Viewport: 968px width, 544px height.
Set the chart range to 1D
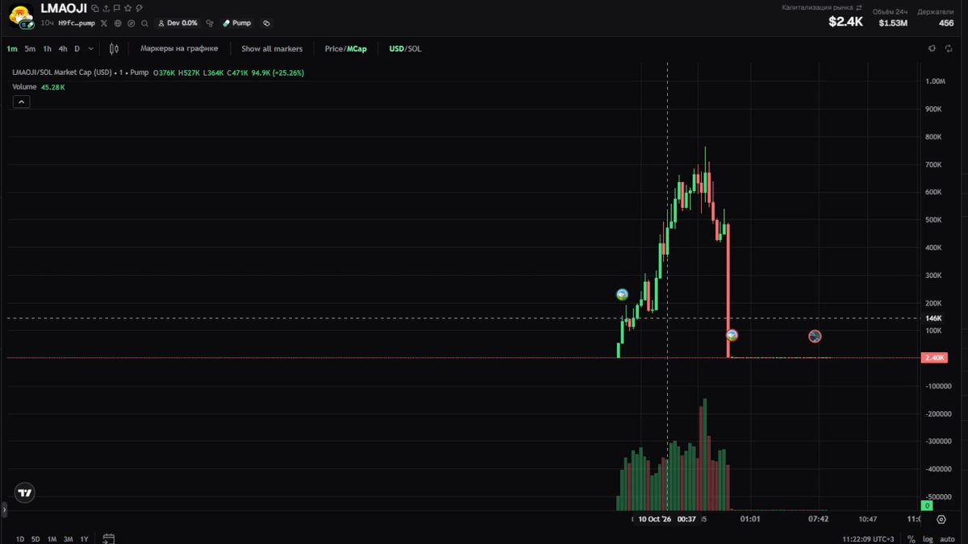[x=20, y=538]
